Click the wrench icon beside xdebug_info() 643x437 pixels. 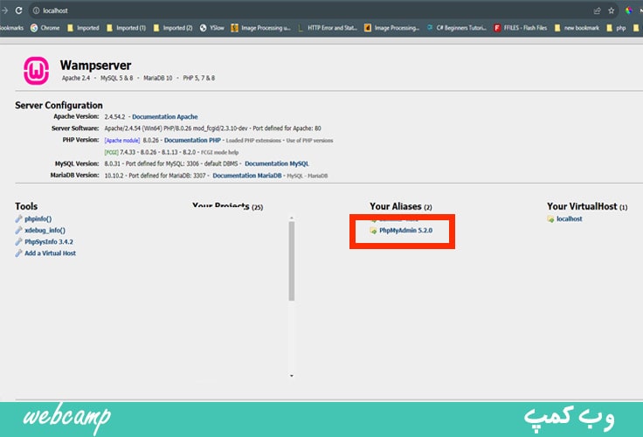[18, 231]
